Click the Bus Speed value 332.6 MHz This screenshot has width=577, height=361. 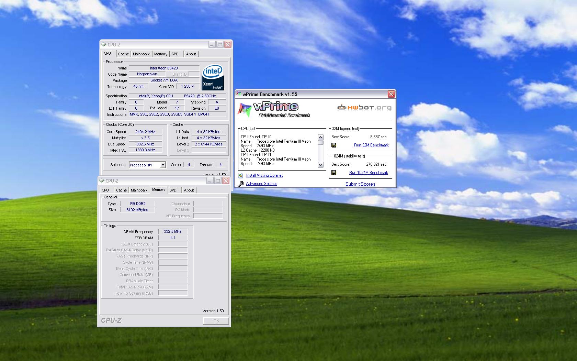click(145, 144)
